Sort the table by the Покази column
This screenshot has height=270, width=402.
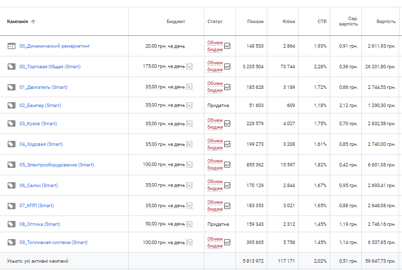pos(255,22)
